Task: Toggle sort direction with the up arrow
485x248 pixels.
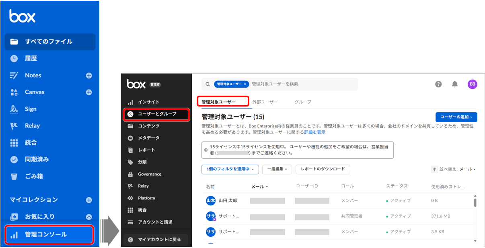Action: click(434, 169)
